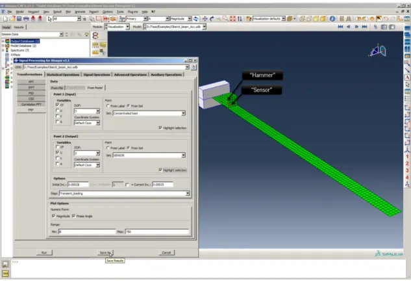This screenshot has width=411, height=281.
Task: Select From Label radio in Point 1
Action: (x=108, y=106)
